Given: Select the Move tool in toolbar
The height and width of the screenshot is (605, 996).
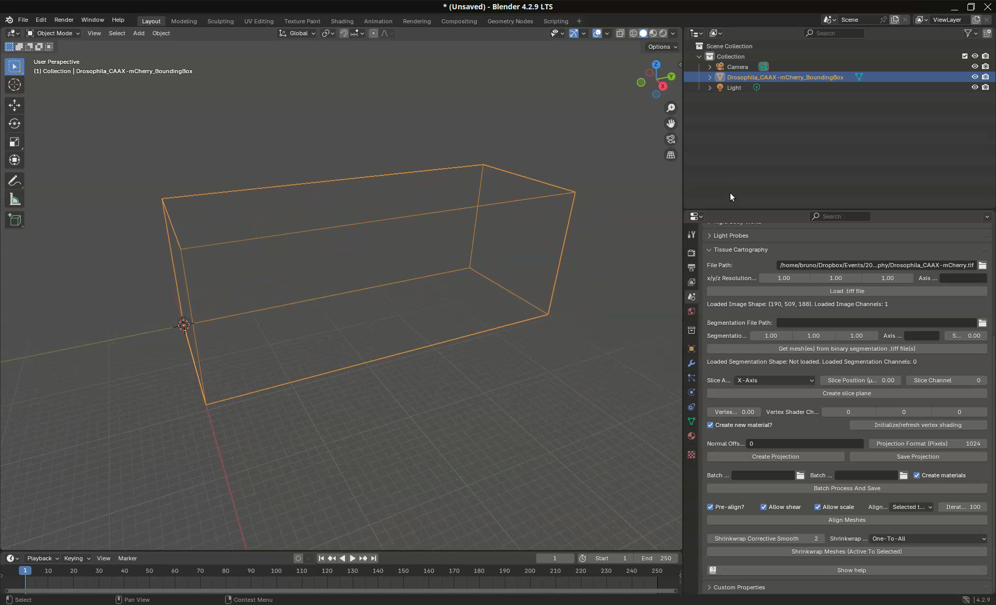Looking at the screenshot, I should tap(15, 105).
